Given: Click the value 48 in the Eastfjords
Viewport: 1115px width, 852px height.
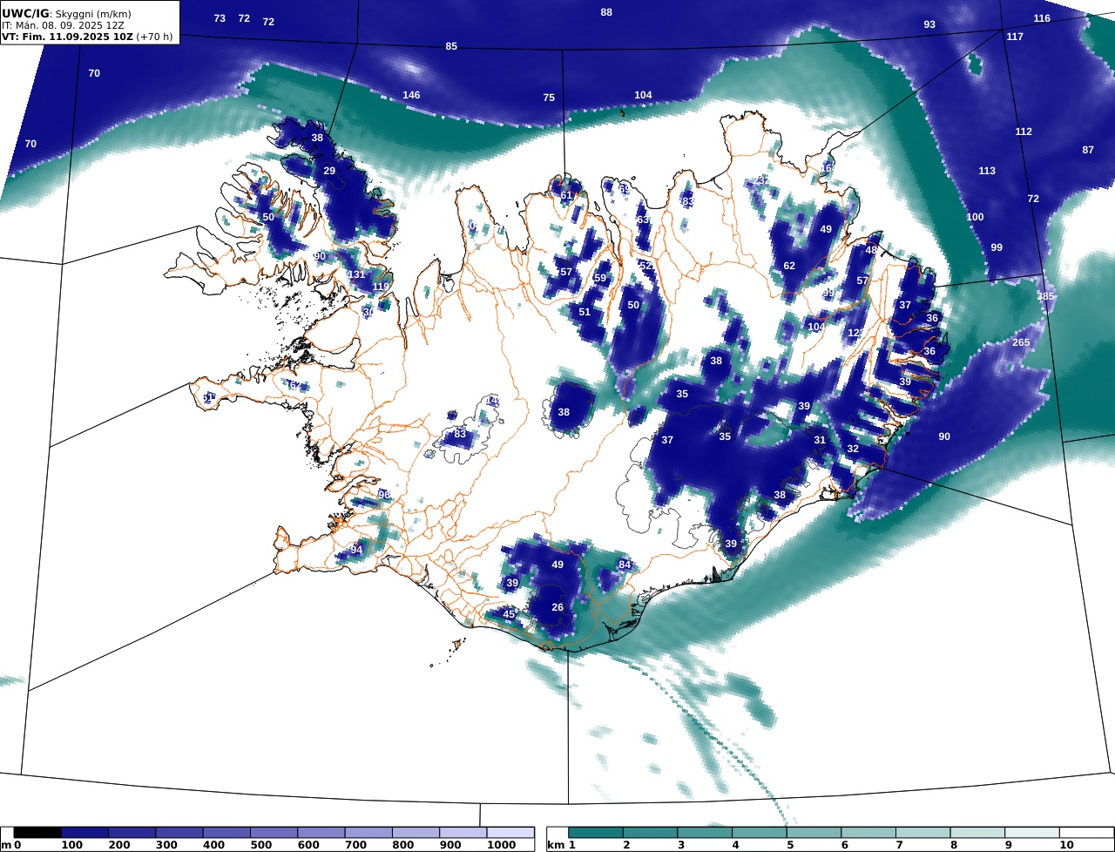Looking at the screenshot, I should 871,250.
